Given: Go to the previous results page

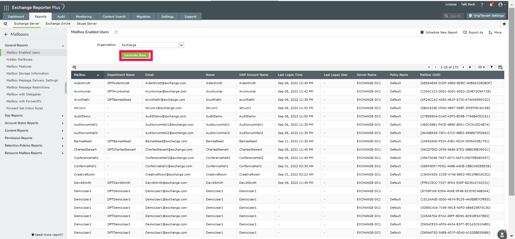Looking at the screenshot, I should (436, 67).
